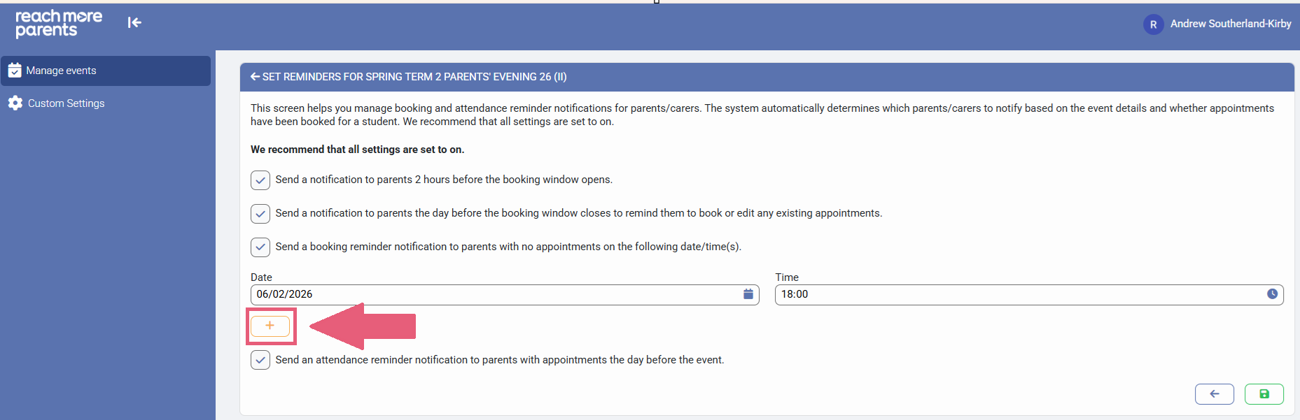Open the Manage events menu item
Image resolution: width=1300 pixels, height=420 pixels.
62,71
